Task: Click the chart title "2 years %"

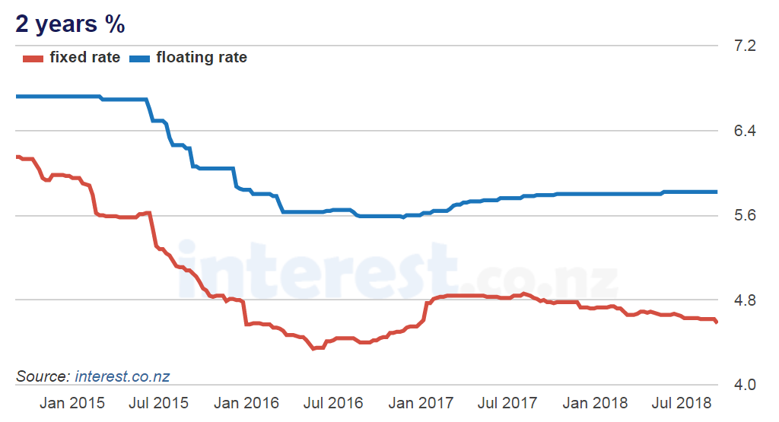Action: [70, 24]
